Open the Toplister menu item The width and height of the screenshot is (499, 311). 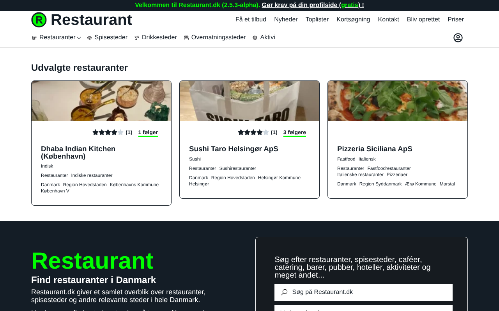click(x=317, y=19)
